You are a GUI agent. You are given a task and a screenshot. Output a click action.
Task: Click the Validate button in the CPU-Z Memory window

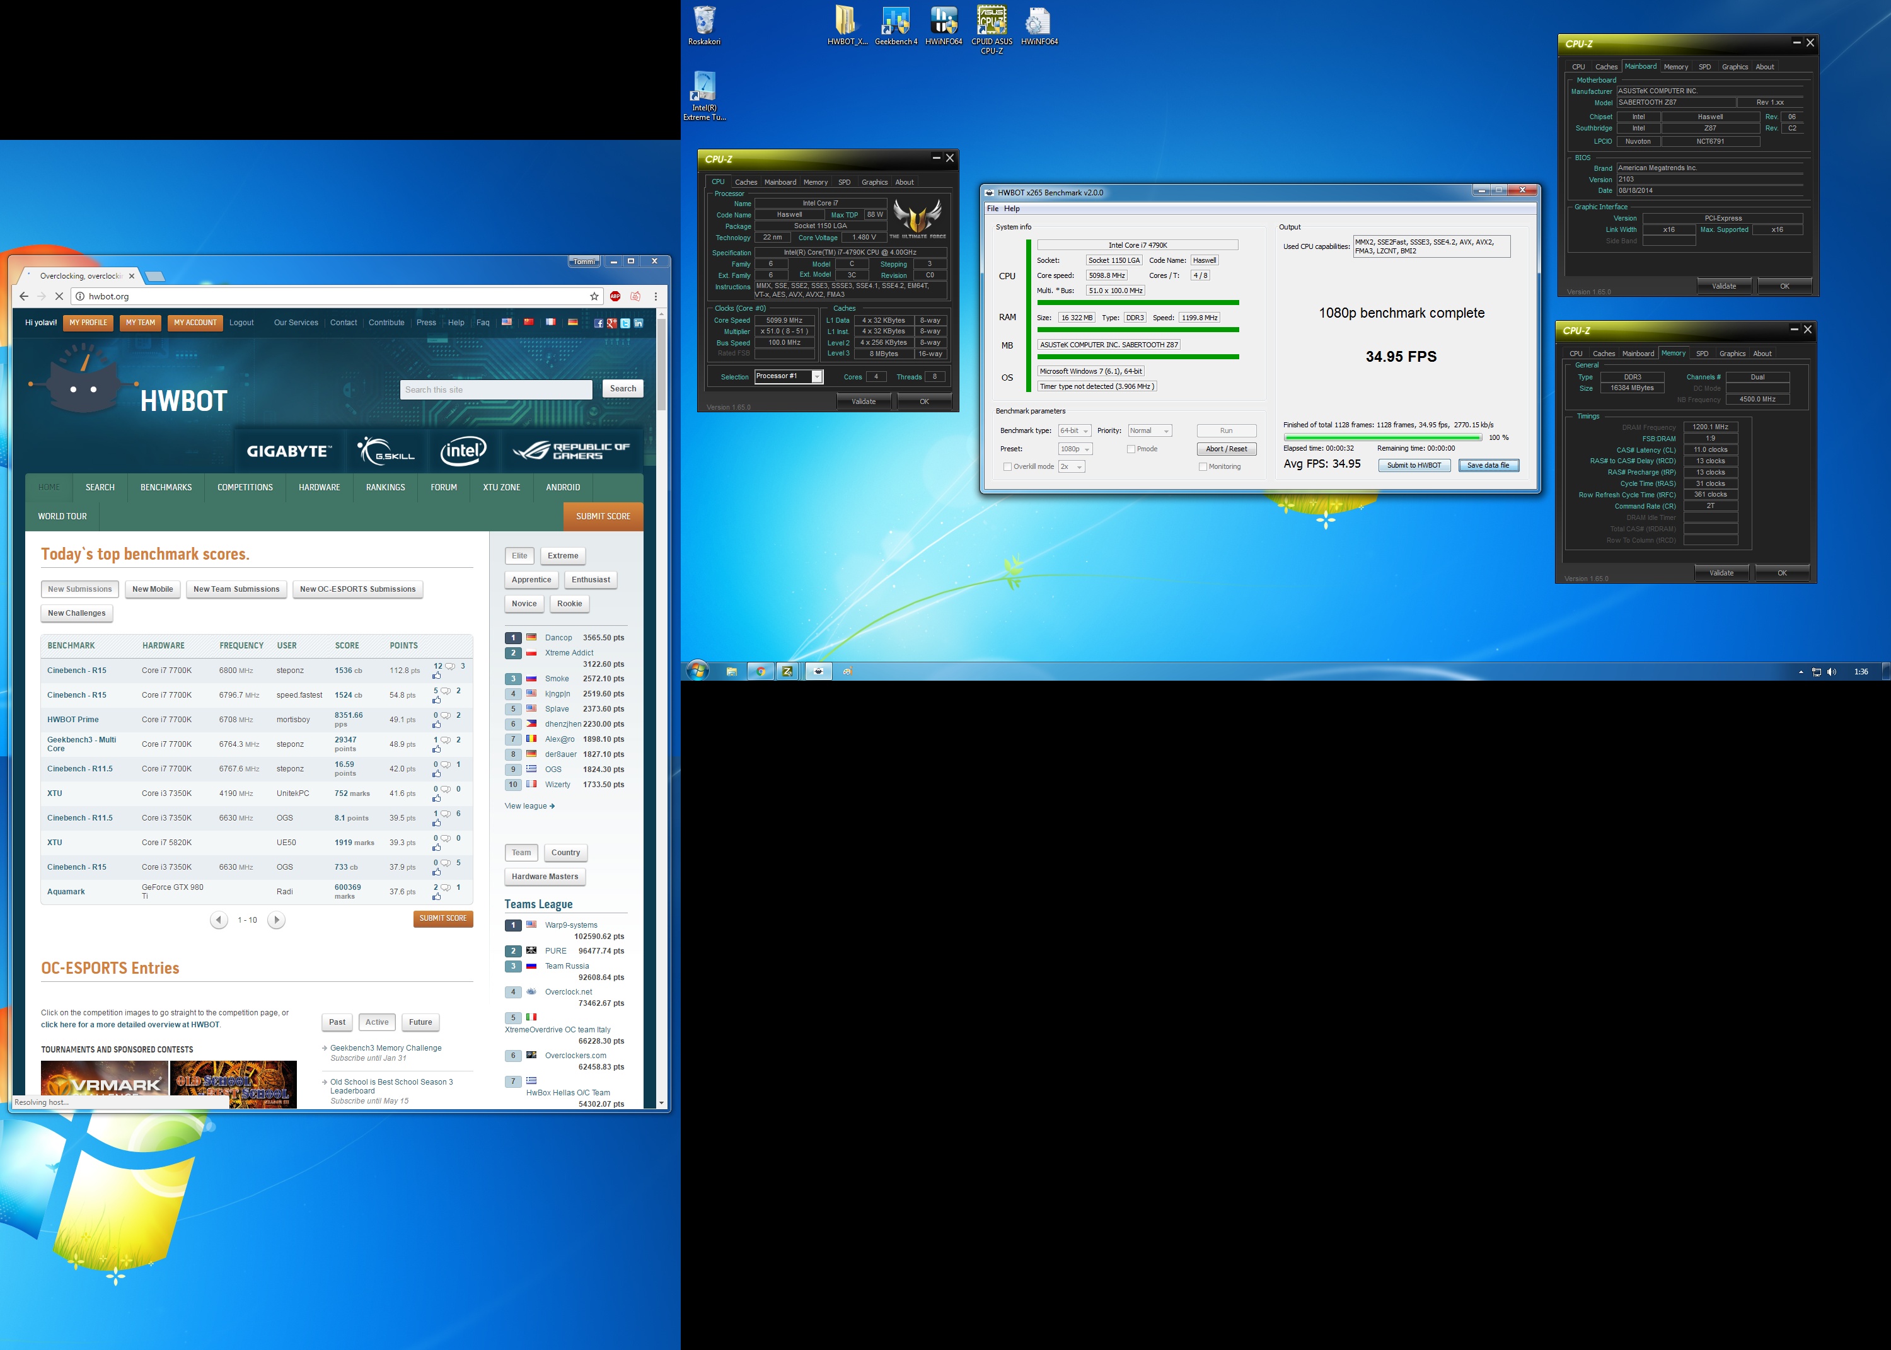pos(1721,573)
